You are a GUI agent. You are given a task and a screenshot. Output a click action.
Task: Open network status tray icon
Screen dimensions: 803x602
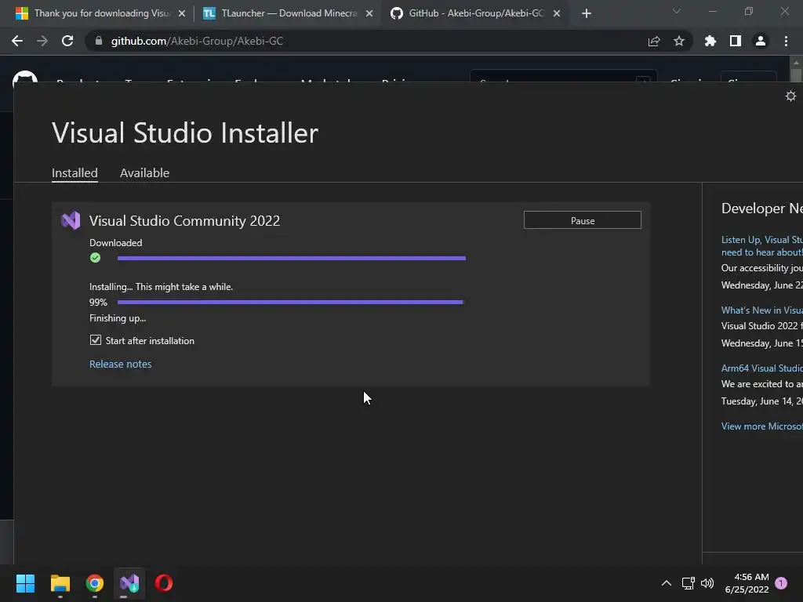tap(688, 583)
